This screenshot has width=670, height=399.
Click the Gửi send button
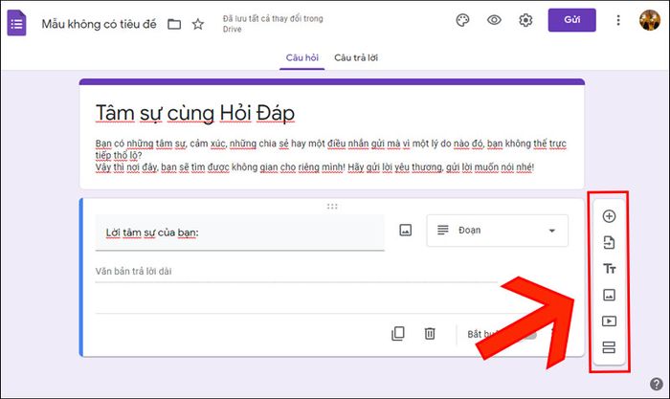click(571, 20)
